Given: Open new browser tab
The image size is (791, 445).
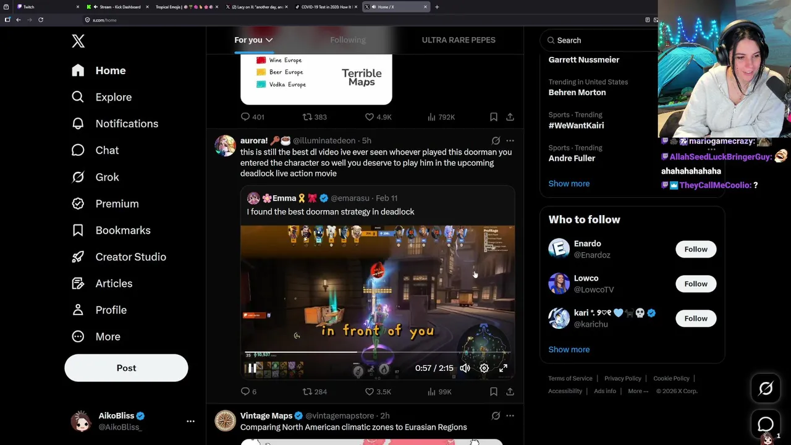Looking at the screenshot, I should (437, 7).
